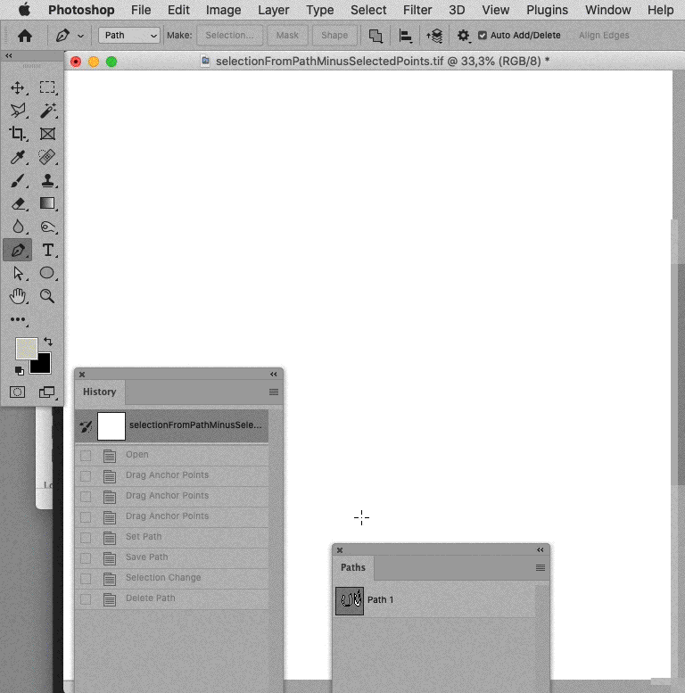Image resolution: width=685 pixels, height=693 pixels.
Task: Toggle the Auto Add/Delete checkbox
Action: tap(483, 36)
